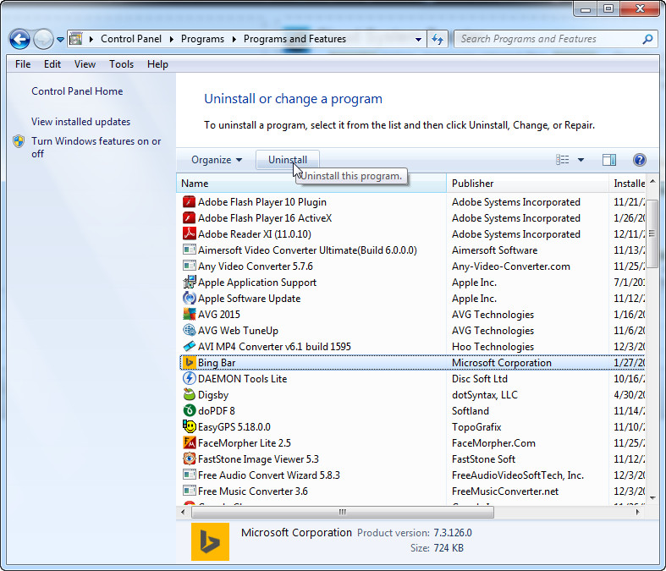Expand the view options dropdown arrow
The image size is (666, 571).
[581, 160]
